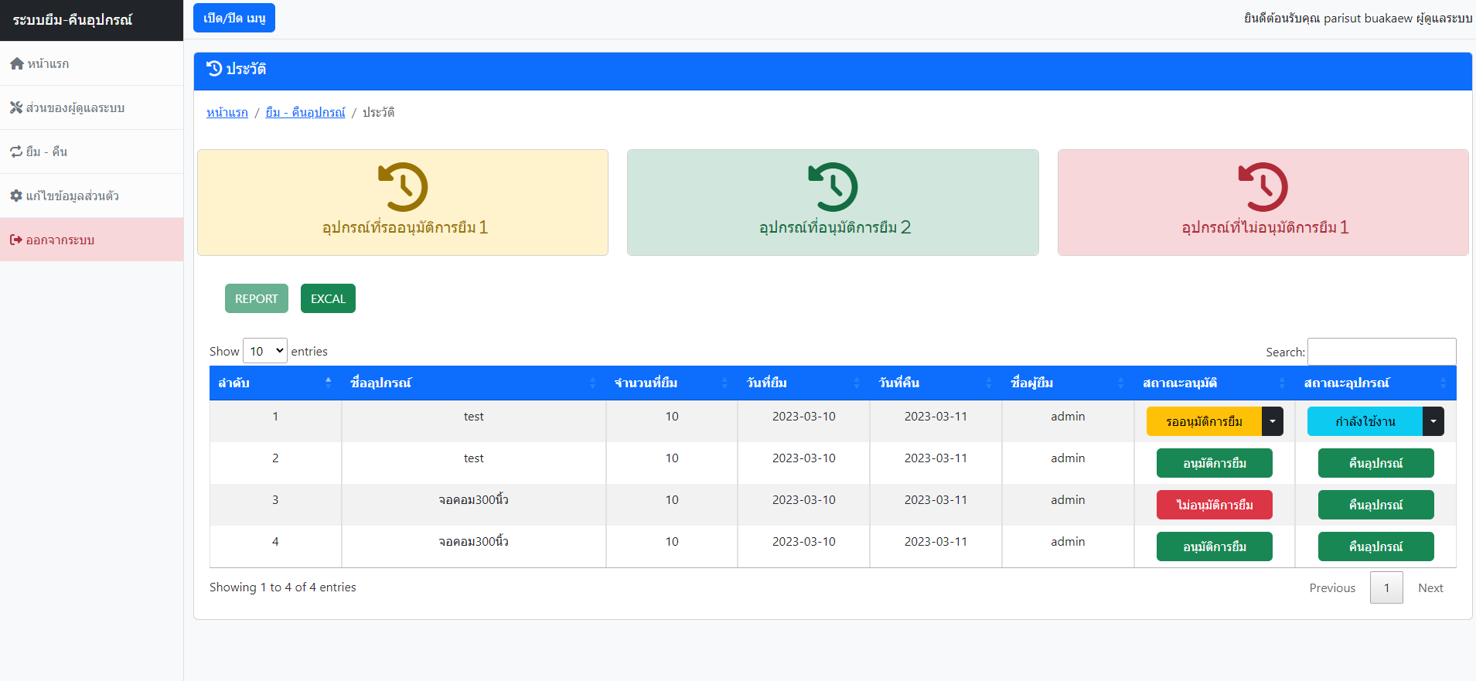Click the test equipment name in row 1

click(474, 416)
